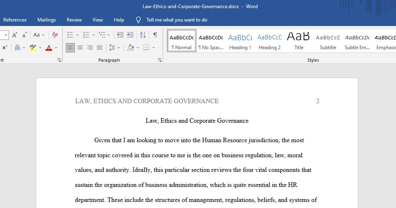Image resolution: width=396 pixels, height=208 pixels.
Task: Open Font dialog launcher
Action: tap(59, 60)
